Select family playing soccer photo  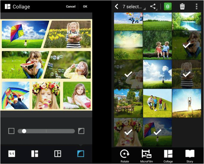(157, 103)
